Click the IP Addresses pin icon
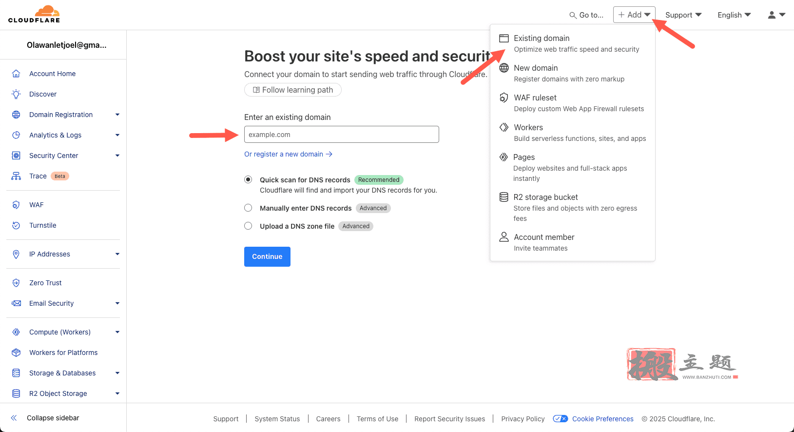794x432 pixels. (x=16, y=254)
